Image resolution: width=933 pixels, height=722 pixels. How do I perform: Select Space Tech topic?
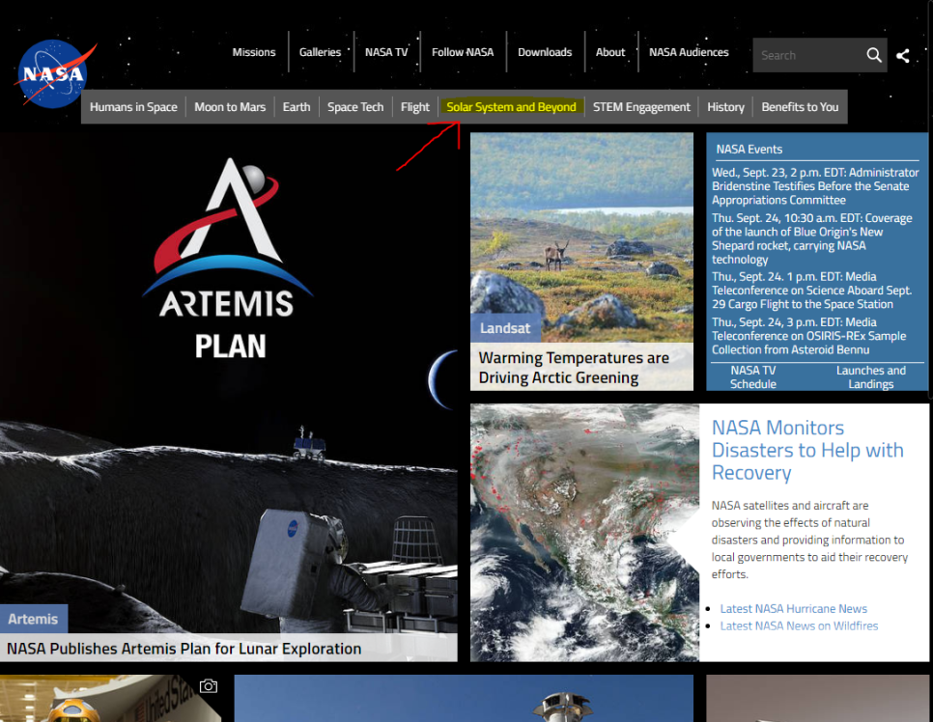pos(355,107)
